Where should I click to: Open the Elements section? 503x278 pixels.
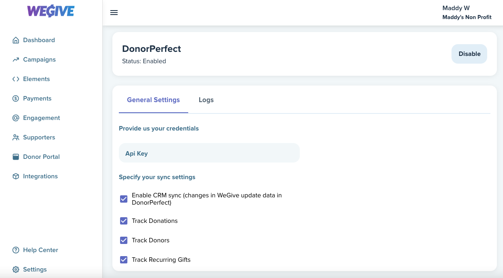coord(37,79)
